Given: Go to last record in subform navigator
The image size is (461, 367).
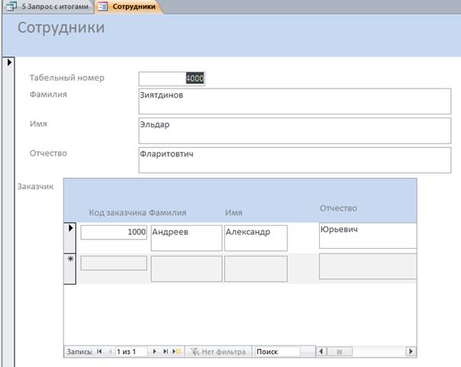Looking at the screenshot, I should [166, 352].
